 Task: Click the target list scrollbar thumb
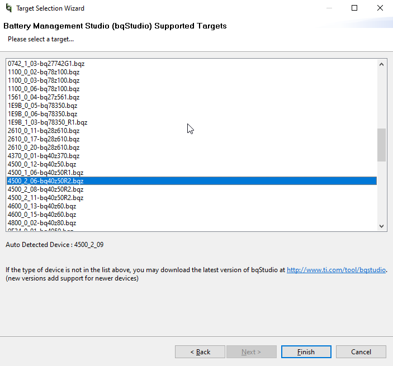click(381, 145)
